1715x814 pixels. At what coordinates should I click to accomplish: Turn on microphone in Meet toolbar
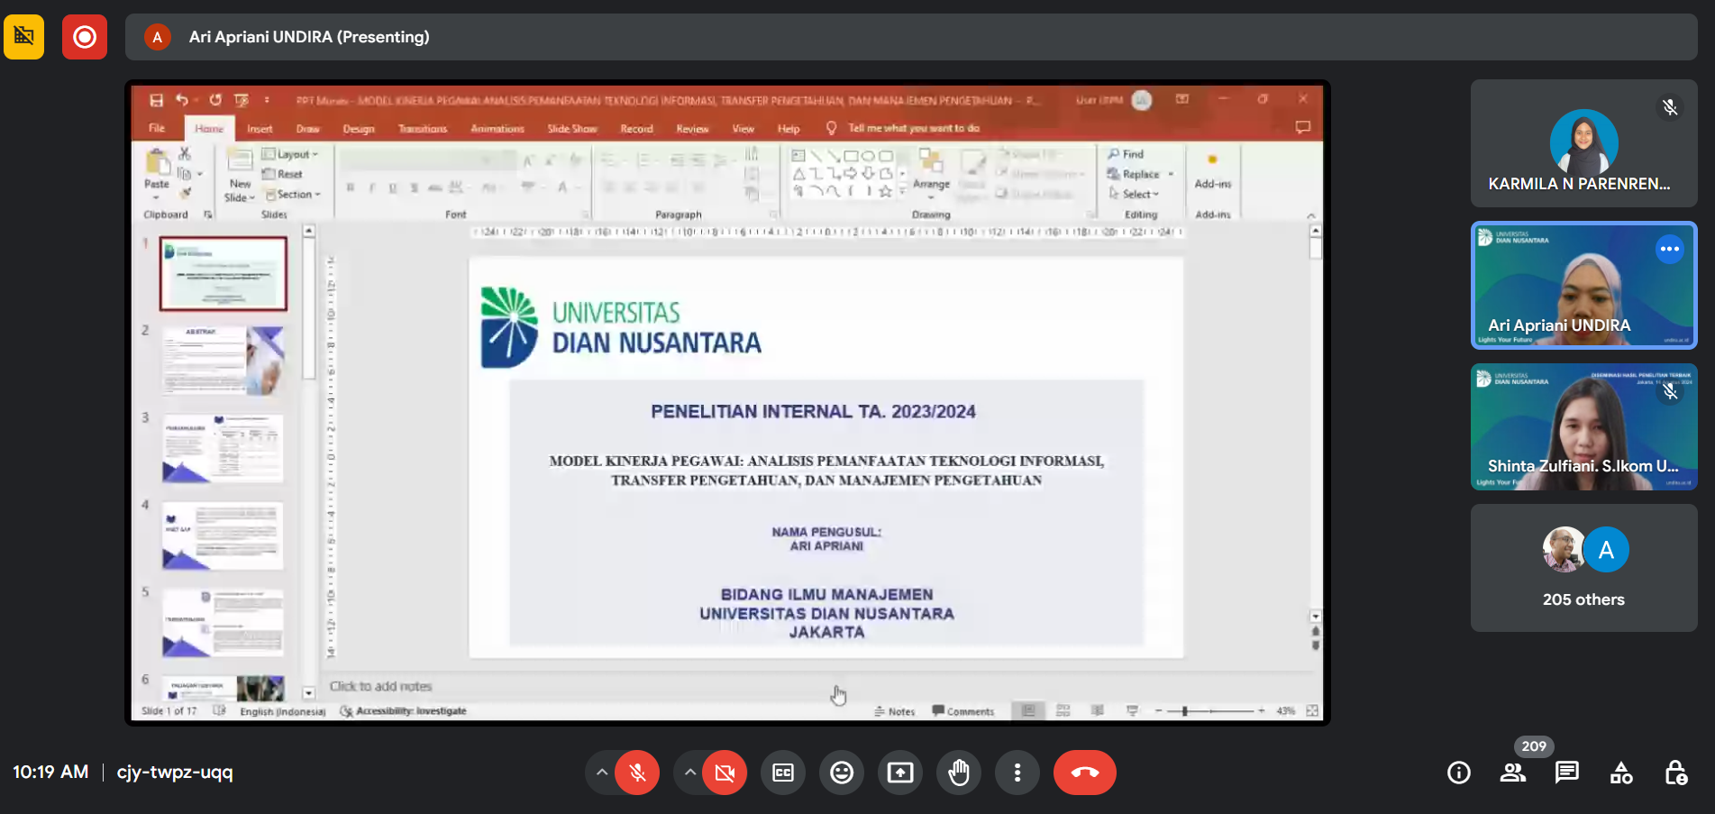click(637, 773)
